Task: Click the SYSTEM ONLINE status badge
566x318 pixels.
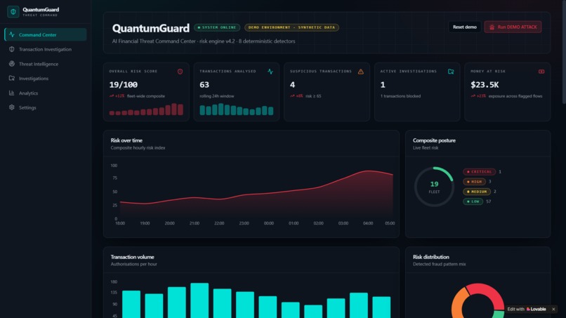Action: [217, 27]
